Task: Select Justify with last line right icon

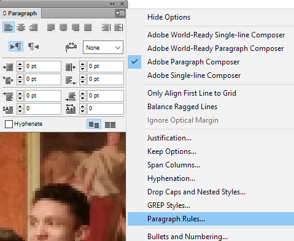Action: coord(75,27)
